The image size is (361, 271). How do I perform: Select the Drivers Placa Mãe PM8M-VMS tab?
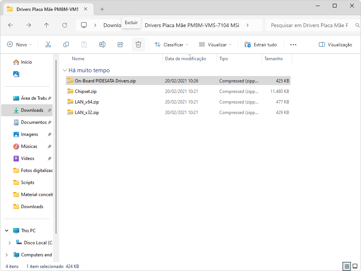coord(49,9)
